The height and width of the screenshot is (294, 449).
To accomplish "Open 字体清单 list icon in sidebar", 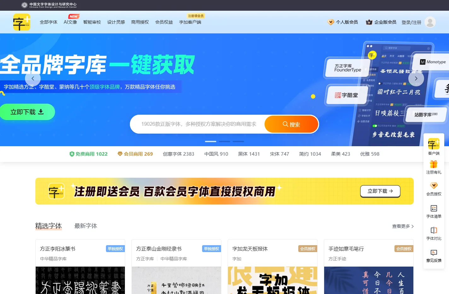I will [434, 208].
